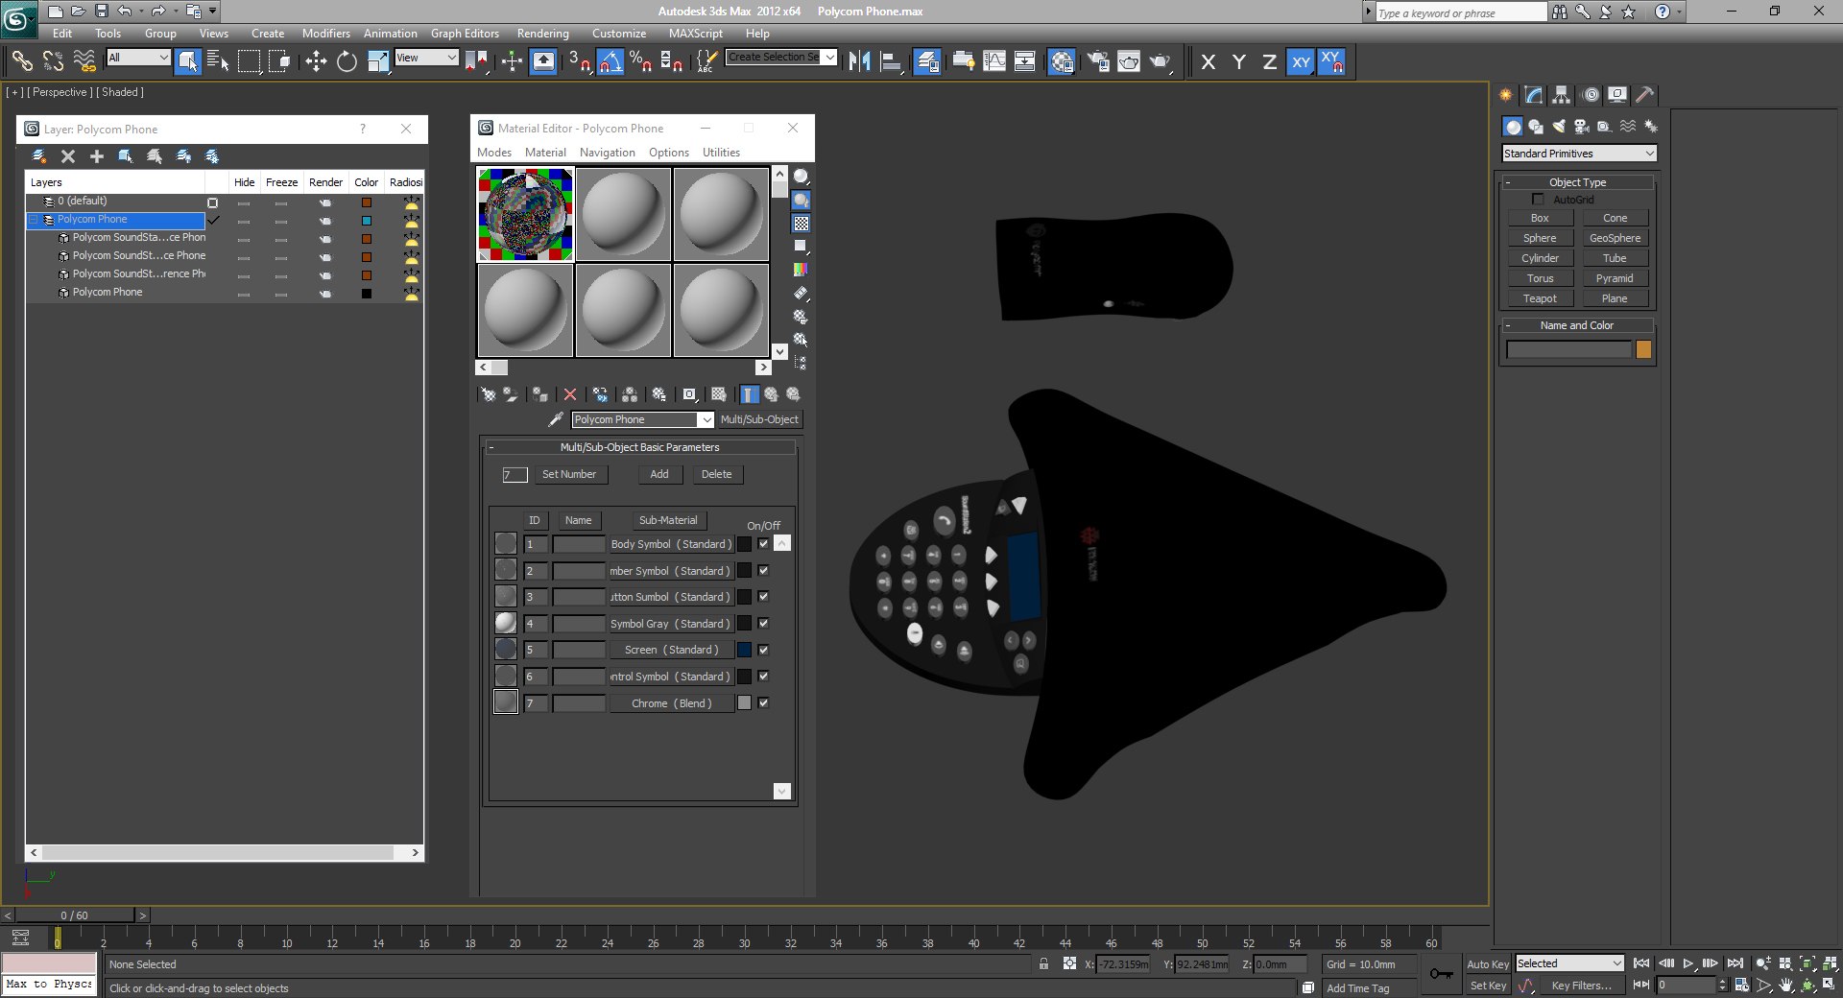This screenshot has height=998, width=1843.
Task: Toggle the AutoGrid checkbox
Action: (x=1538, y=199)
